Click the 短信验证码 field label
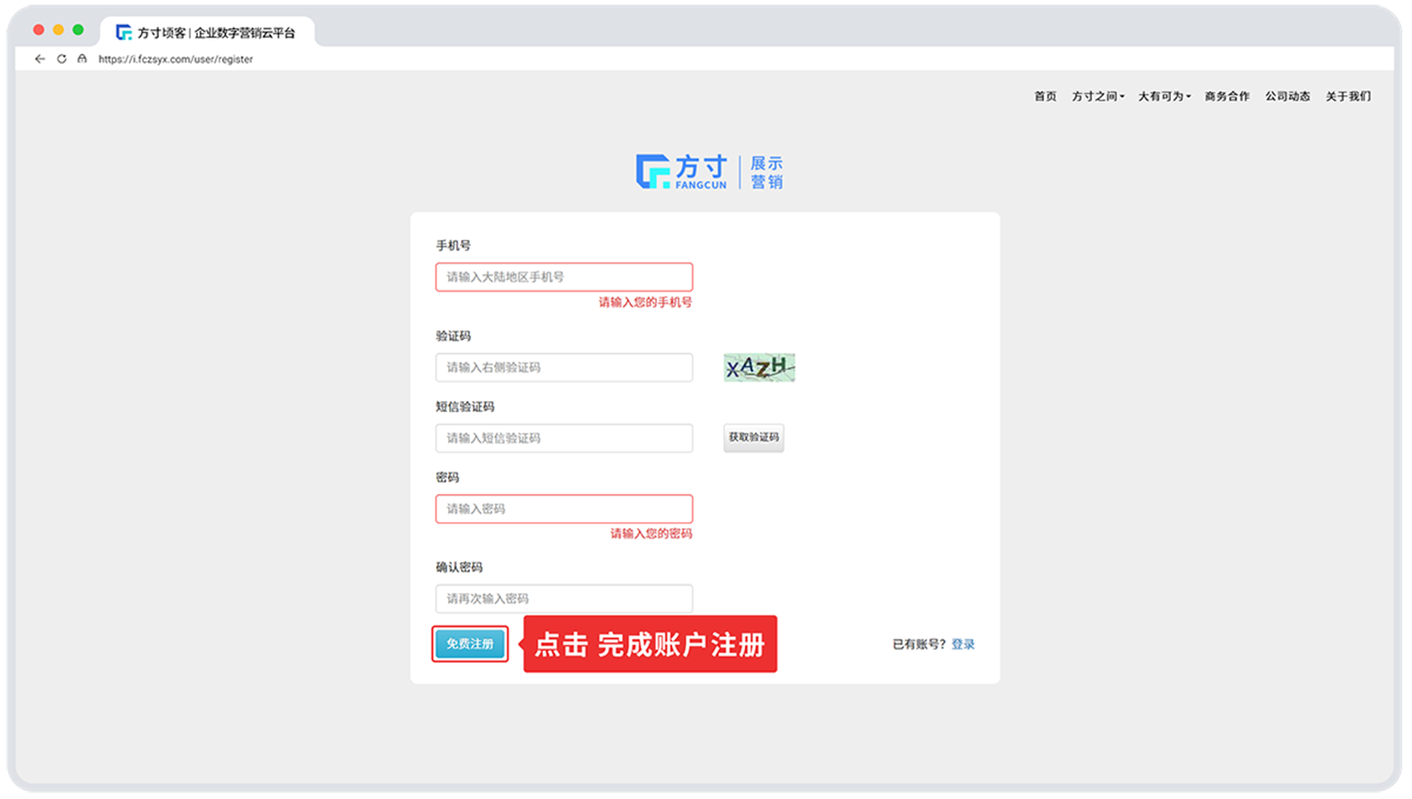This screenshot has width=1412, height=799. pyautogui.click(x=465, y=407)
